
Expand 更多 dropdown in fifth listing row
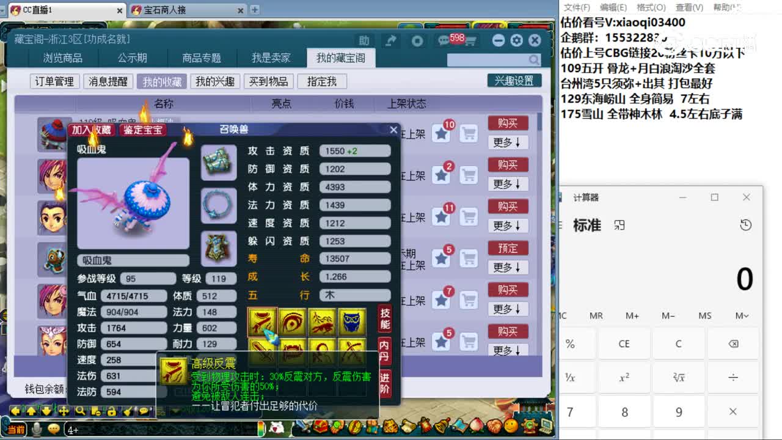coord(508,309)
